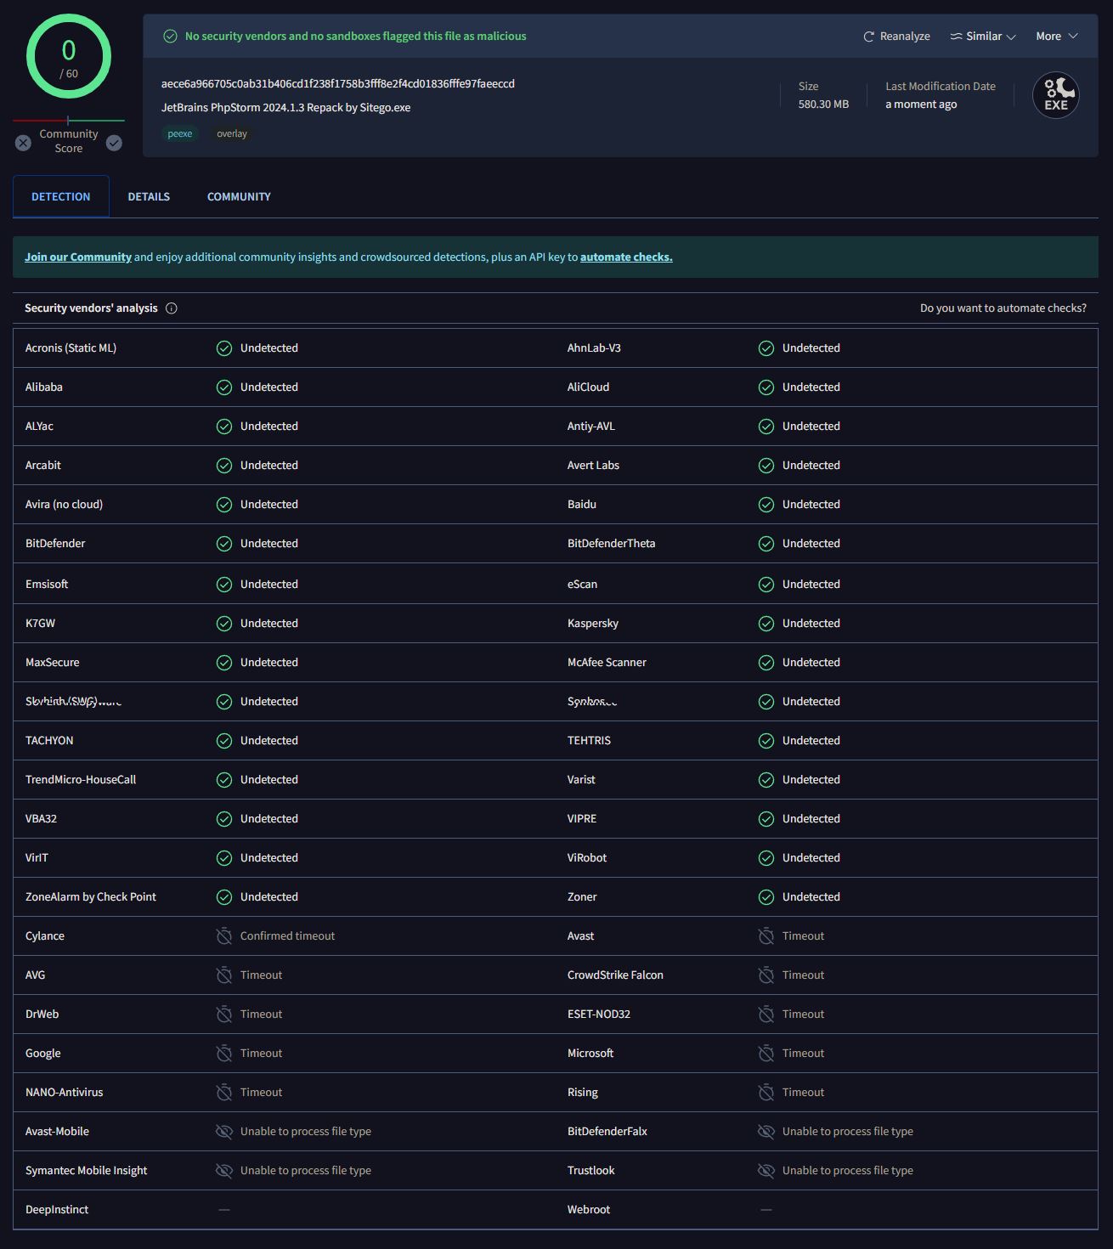
Task: Click the EXE file type icon
Action: click(x=1056, y=95)
